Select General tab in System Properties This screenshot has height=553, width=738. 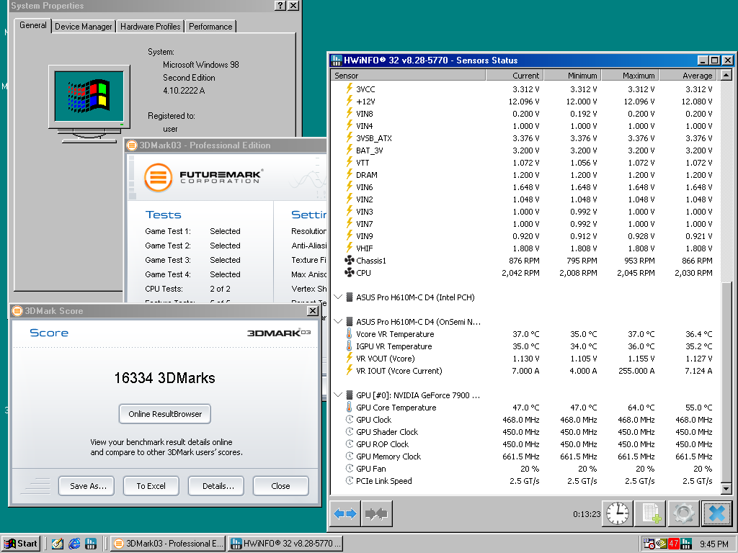point(33,25)
